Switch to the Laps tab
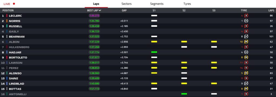Screen dimensions: 276x97 [96, 4]
